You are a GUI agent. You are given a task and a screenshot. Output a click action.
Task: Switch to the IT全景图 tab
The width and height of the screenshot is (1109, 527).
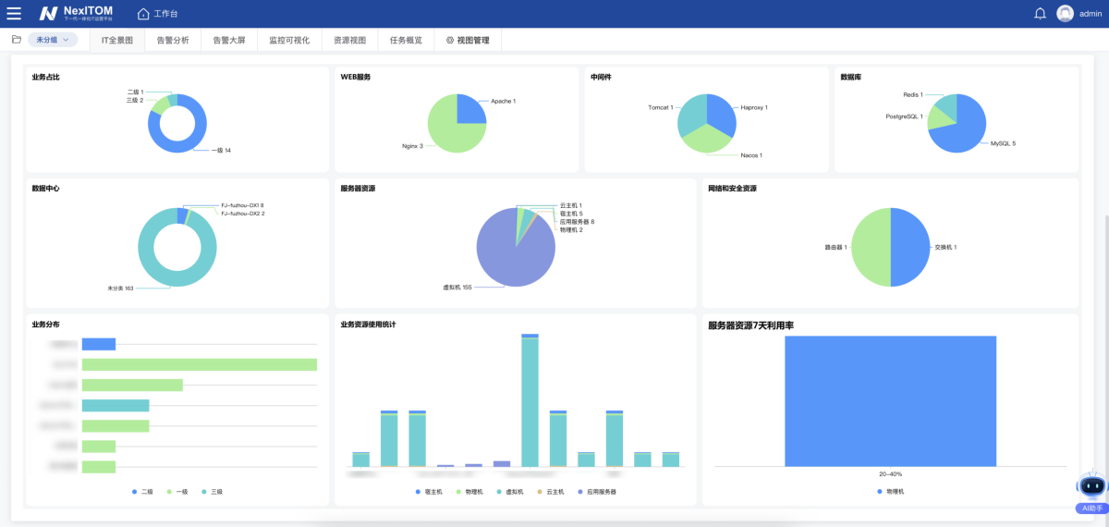(x=117, y=41)
